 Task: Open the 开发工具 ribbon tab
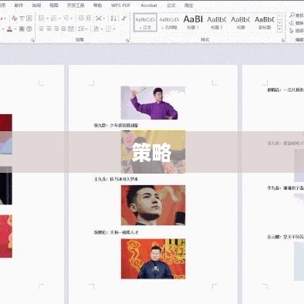coord(76,5)
